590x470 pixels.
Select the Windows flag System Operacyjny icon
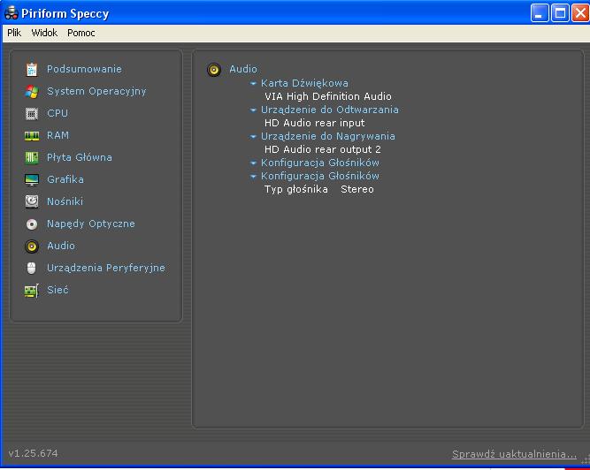tap(32, 91)
